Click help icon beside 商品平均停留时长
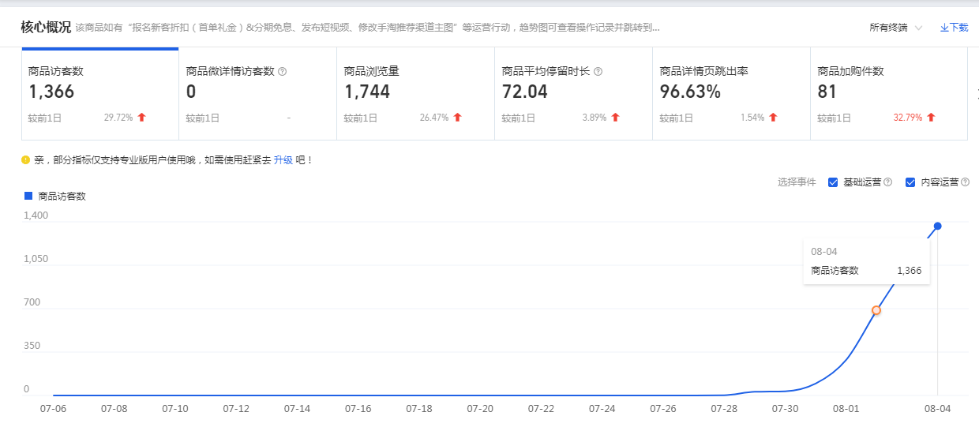Image resolution: width=979 pixels, height=431 pixels. click(598, 71)
